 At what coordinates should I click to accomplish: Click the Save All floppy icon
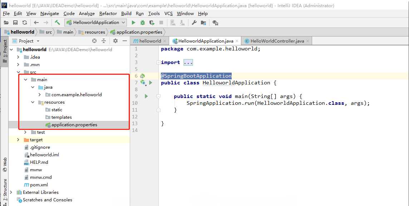pyautogui.click(x=15, y=23)
